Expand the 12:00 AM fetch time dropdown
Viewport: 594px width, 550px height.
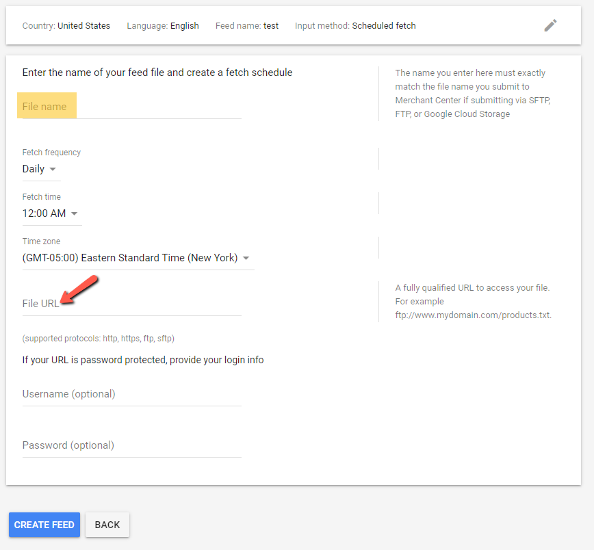click(51, 213)
